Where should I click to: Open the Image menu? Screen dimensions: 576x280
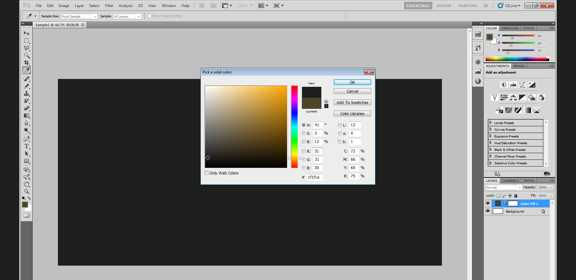pos(64,6)
